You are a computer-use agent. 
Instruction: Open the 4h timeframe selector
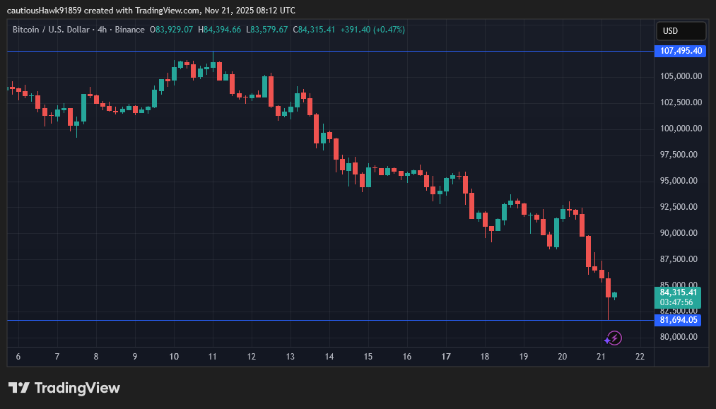pos(102,30)
